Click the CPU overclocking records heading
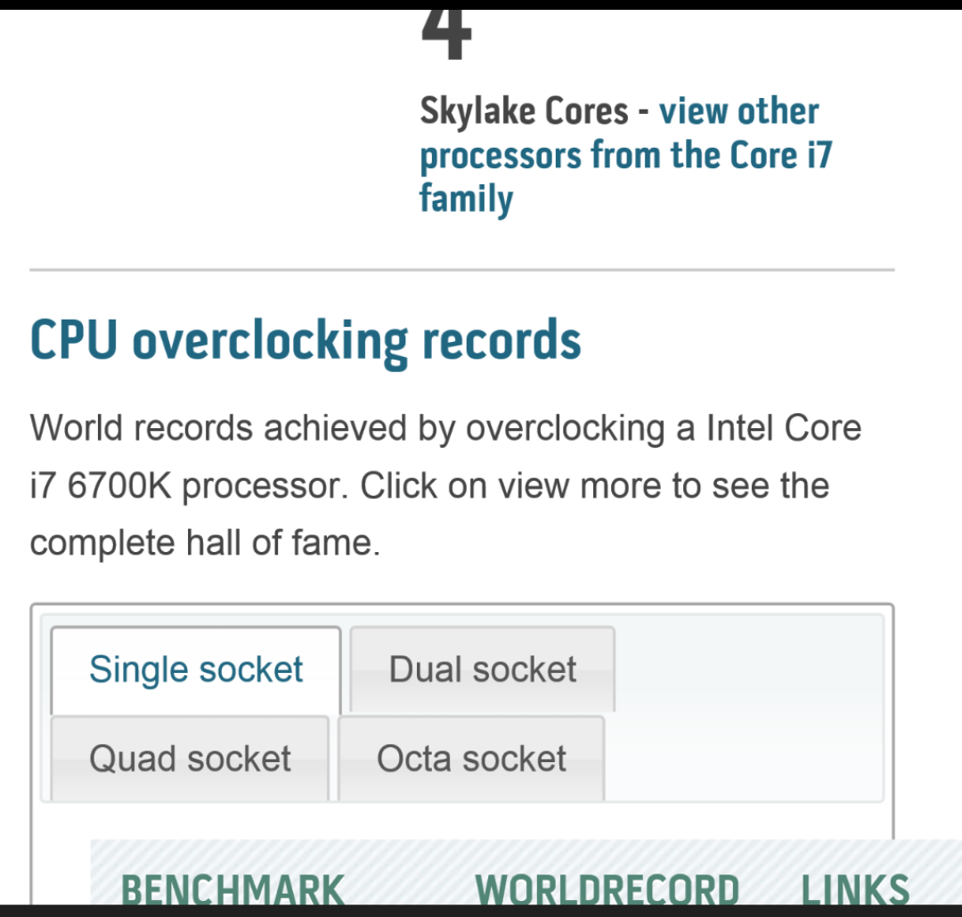The width and height of the screenshot is (962, 917). tap(306, 341)
